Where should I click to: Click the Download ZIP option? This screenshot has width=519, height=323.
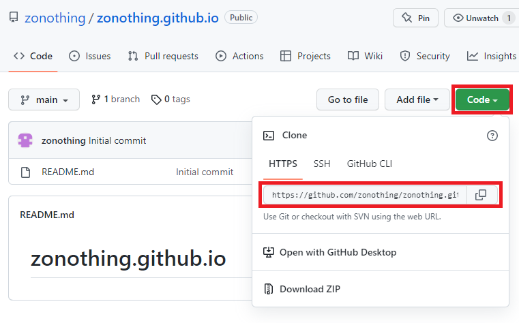pyautogui.click(x=381, y=289)
